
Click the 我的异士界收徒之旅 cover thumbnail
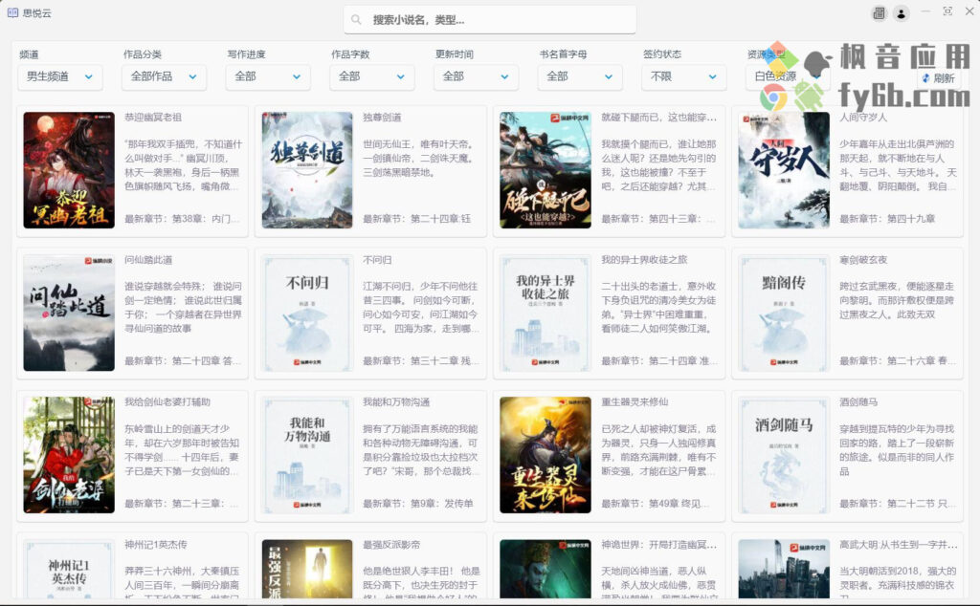tap(546, 314)
